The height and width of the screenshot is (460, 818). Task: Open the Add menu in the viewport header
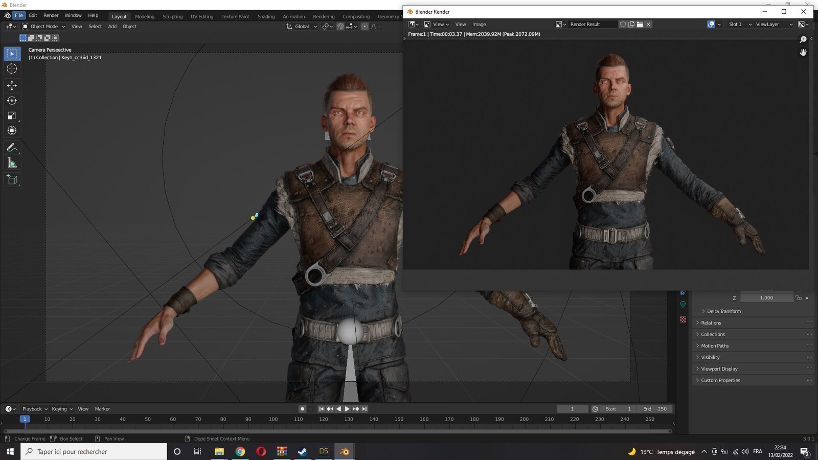point(112,27)
